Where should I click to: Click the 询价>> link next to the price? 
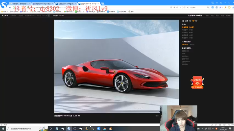[192, 45]
